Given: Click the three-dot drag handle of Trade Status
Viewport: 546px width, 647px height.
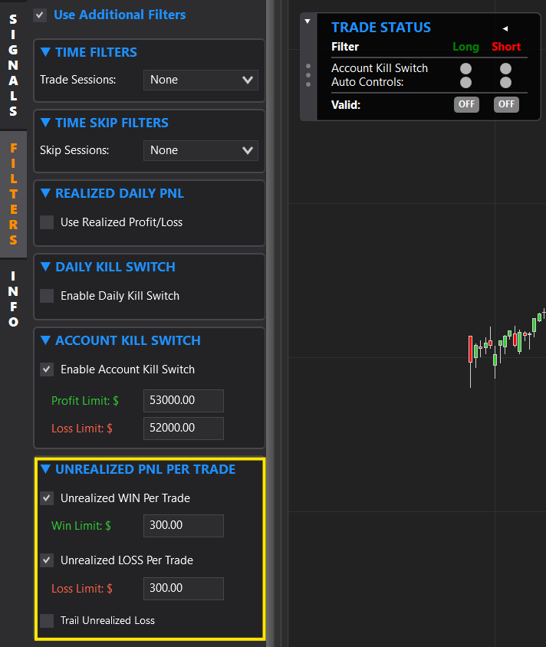Looking at the screenshot, I should point(308,75).
